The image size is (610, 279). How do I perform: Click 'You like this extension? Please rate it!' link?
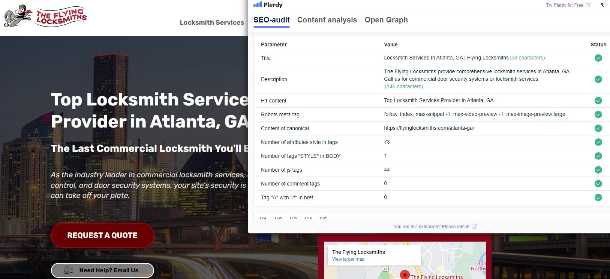pos(432,227)
